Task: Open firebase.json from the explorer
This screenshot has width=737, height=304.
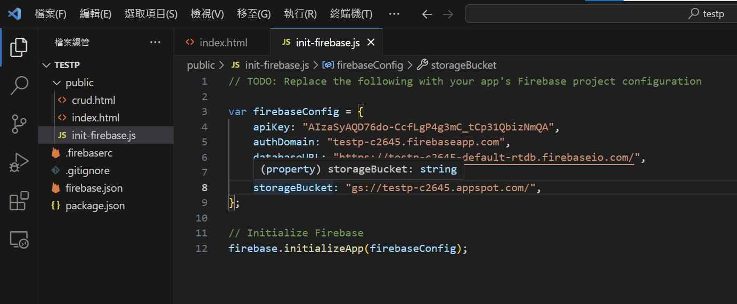Action: click(x=94, y=188)
